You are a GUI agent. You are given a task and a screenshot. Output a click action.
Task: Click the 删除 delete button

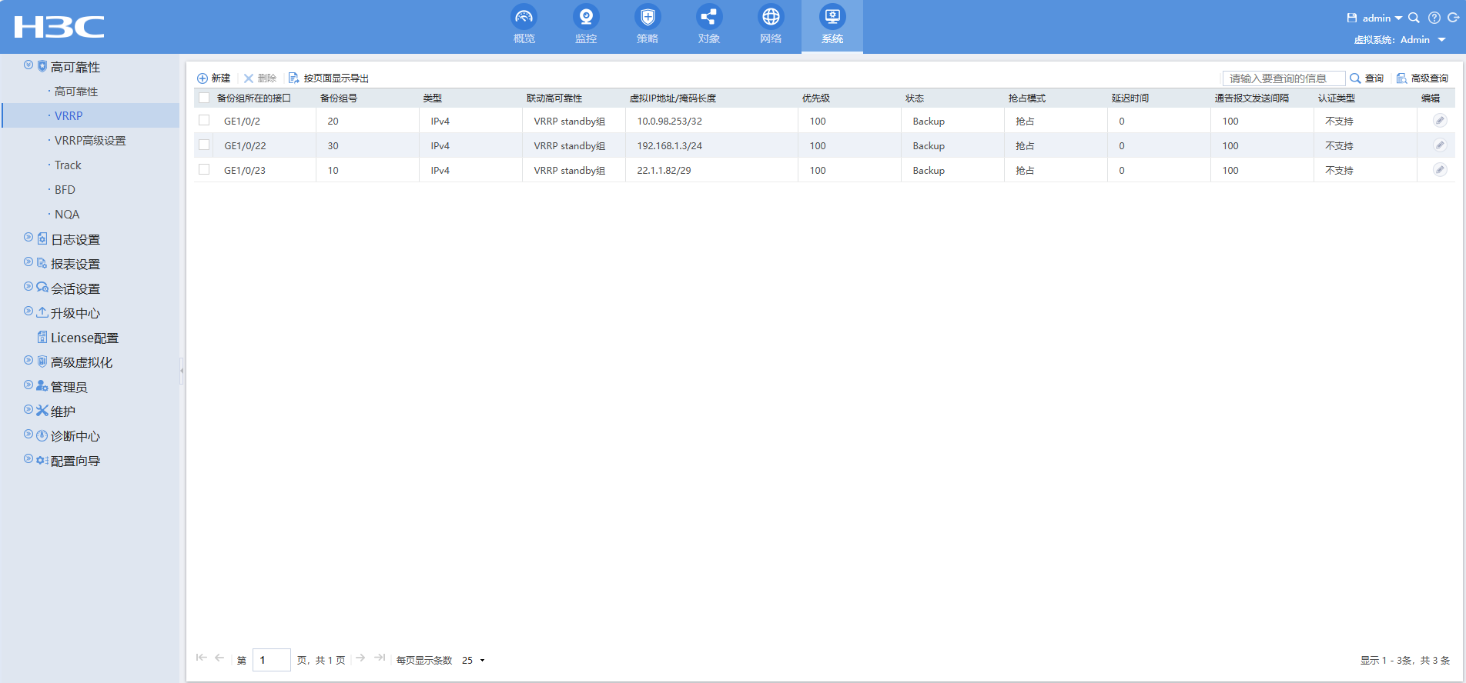(260, 78)
